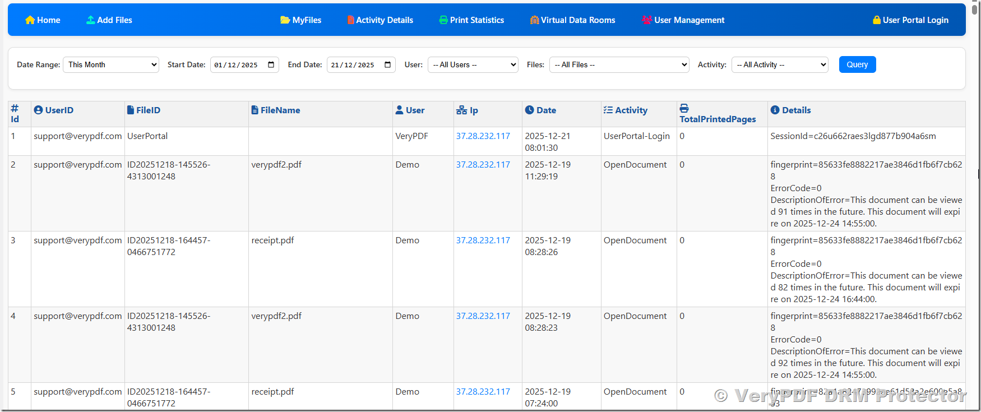Image resolution: width=981 pixels, height=412 pixels.
Task: Click verypdf2.pdf in row 4
Action: pos(276,316)
